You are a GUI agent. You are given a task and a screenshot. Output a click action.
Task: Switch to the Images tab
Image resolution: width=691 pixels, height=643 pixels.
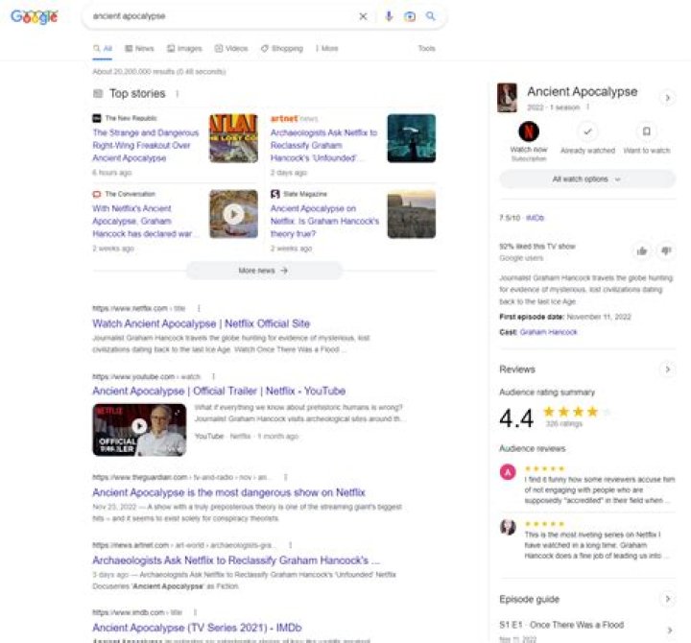coord(184,48)
